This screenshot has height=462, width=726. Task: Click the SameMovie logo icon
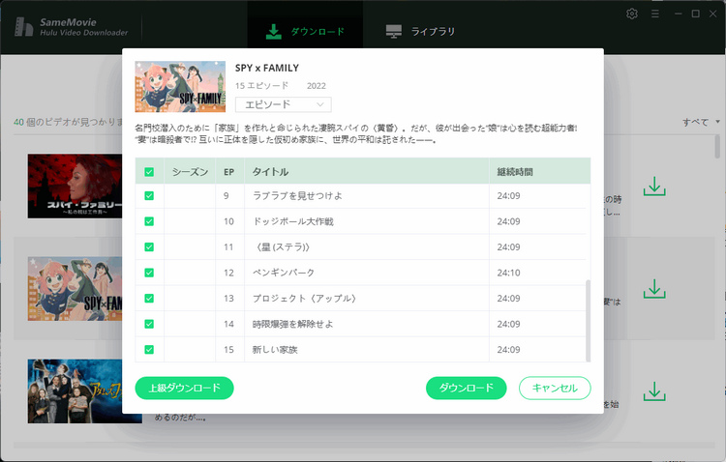(x=23, y=27)
